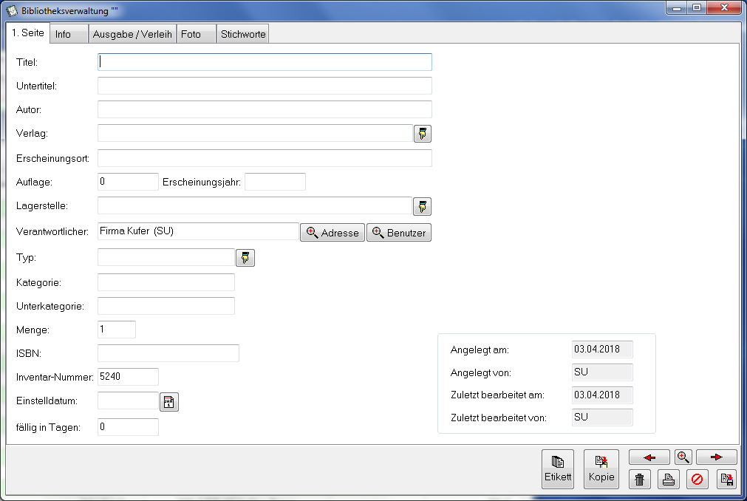Focus the Titel input field

(265, 62)
